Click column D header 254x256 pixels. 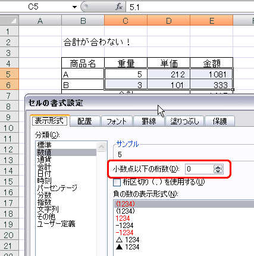point(169,20)
